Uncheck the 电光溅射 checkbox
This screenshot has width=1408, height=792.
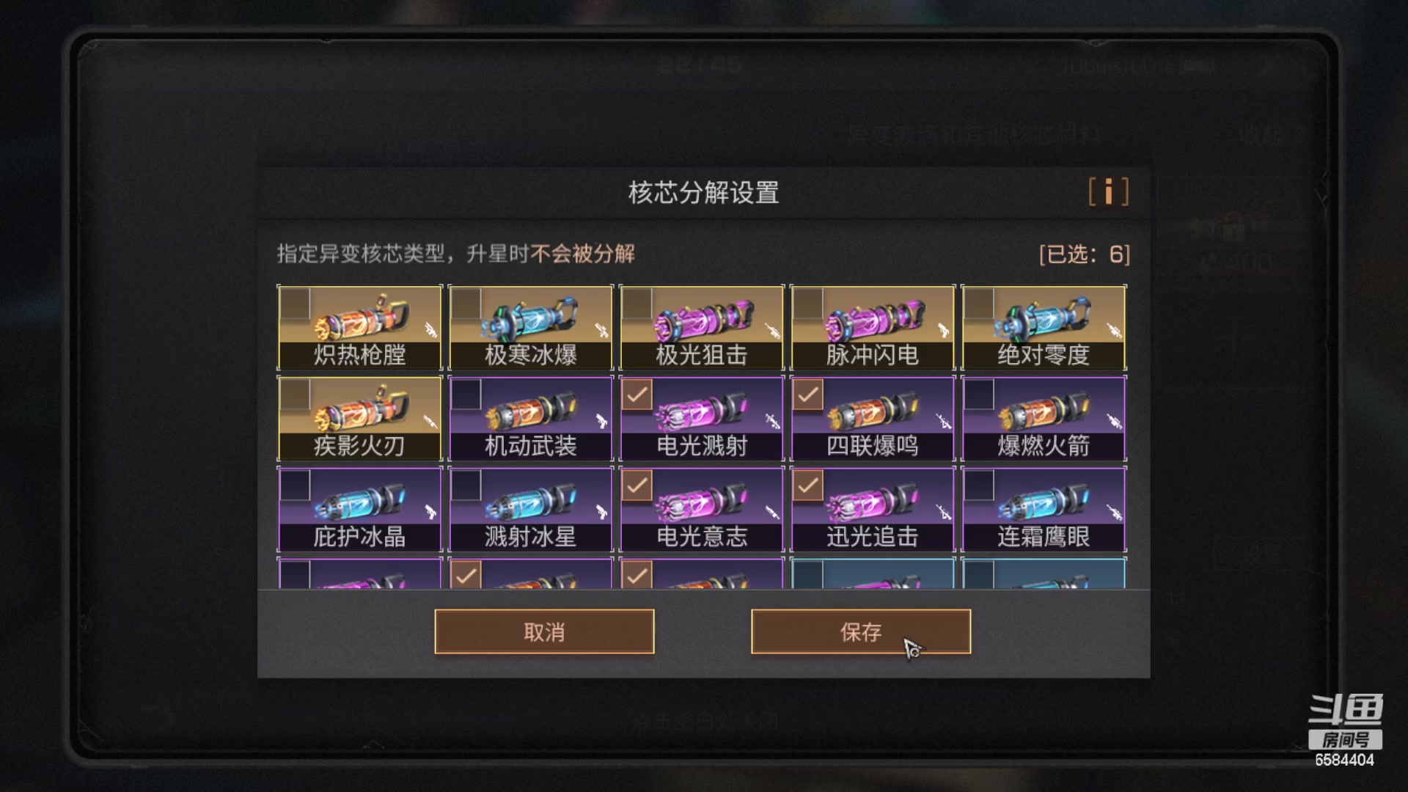click(637, 395)
